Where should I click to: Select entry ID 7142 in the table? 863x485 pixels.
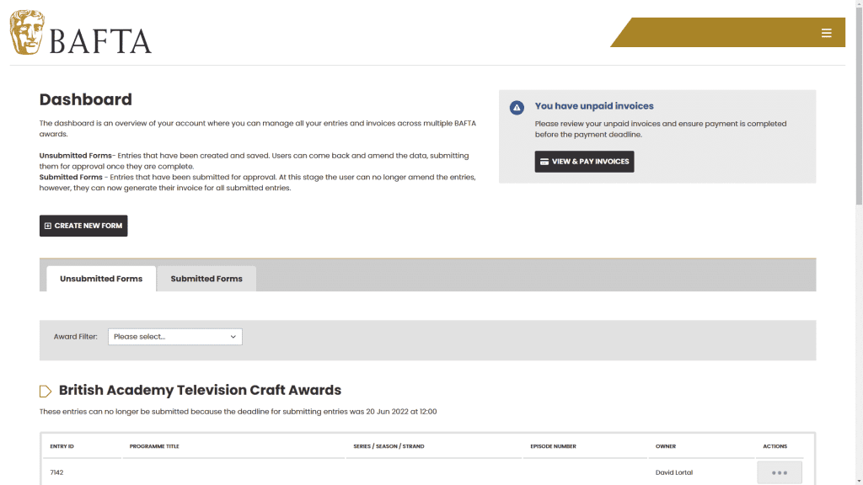pyautogui.click(x=56, y=472)
